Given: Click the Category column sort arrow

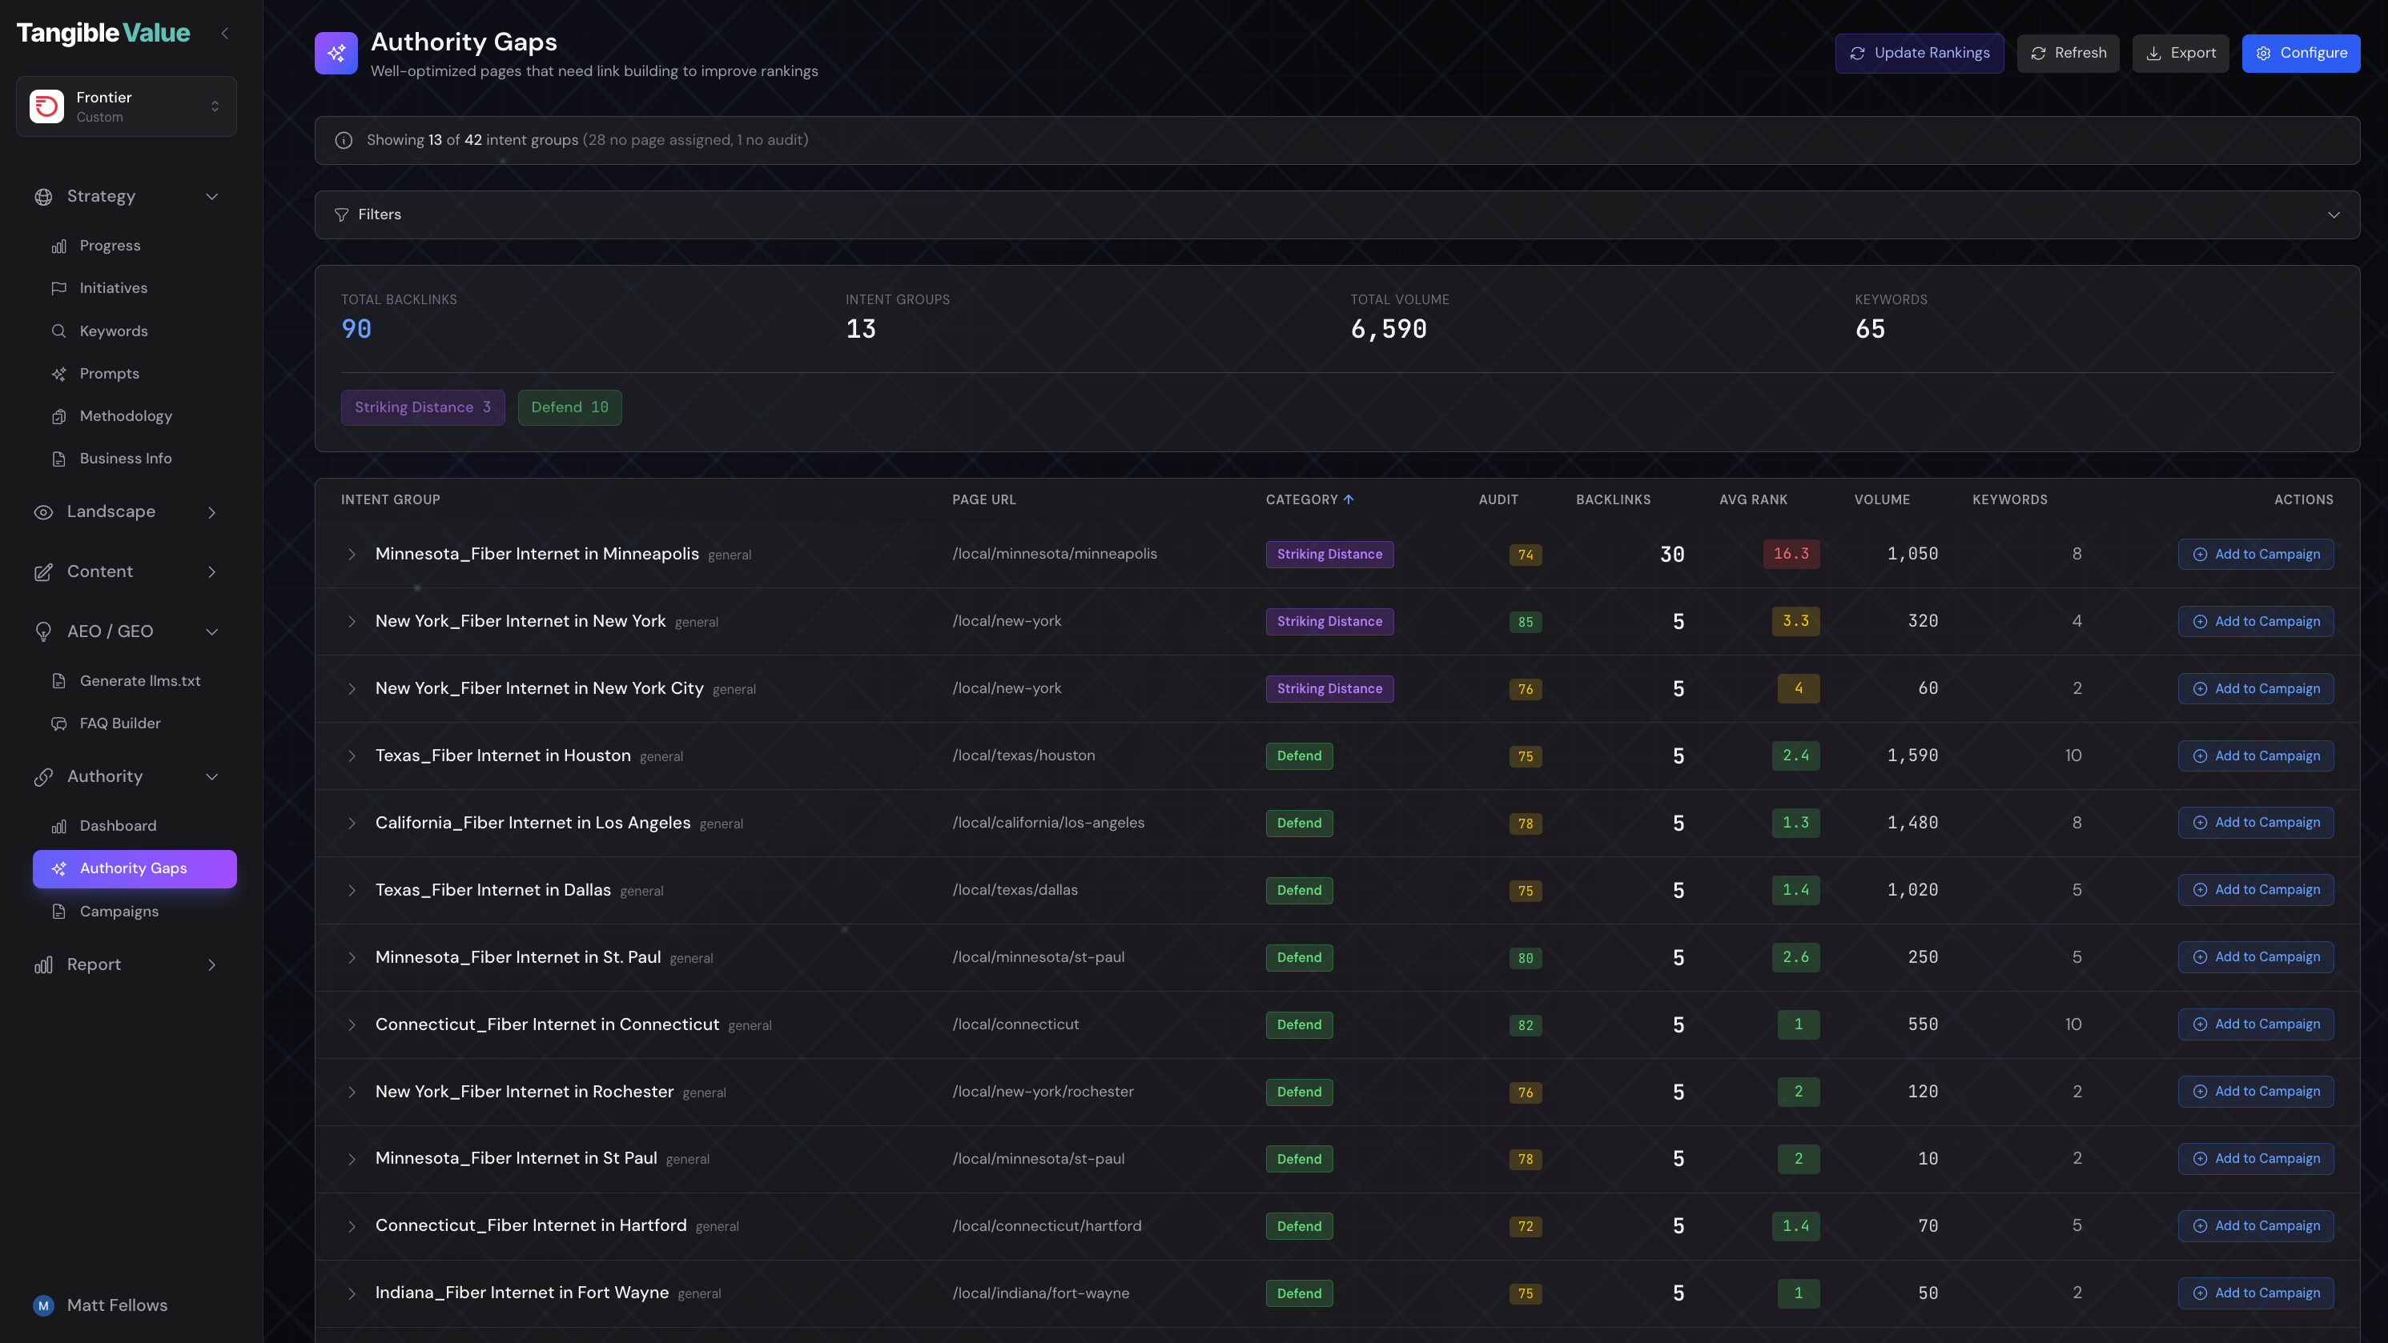Looking at the screenshot, I should 1349,500.
